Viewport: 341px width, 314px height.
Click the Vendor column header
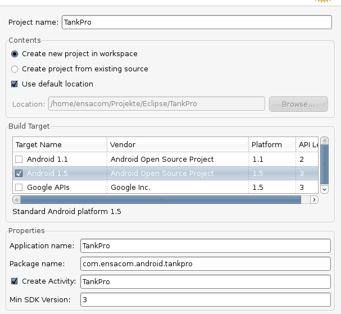point(177,144)
